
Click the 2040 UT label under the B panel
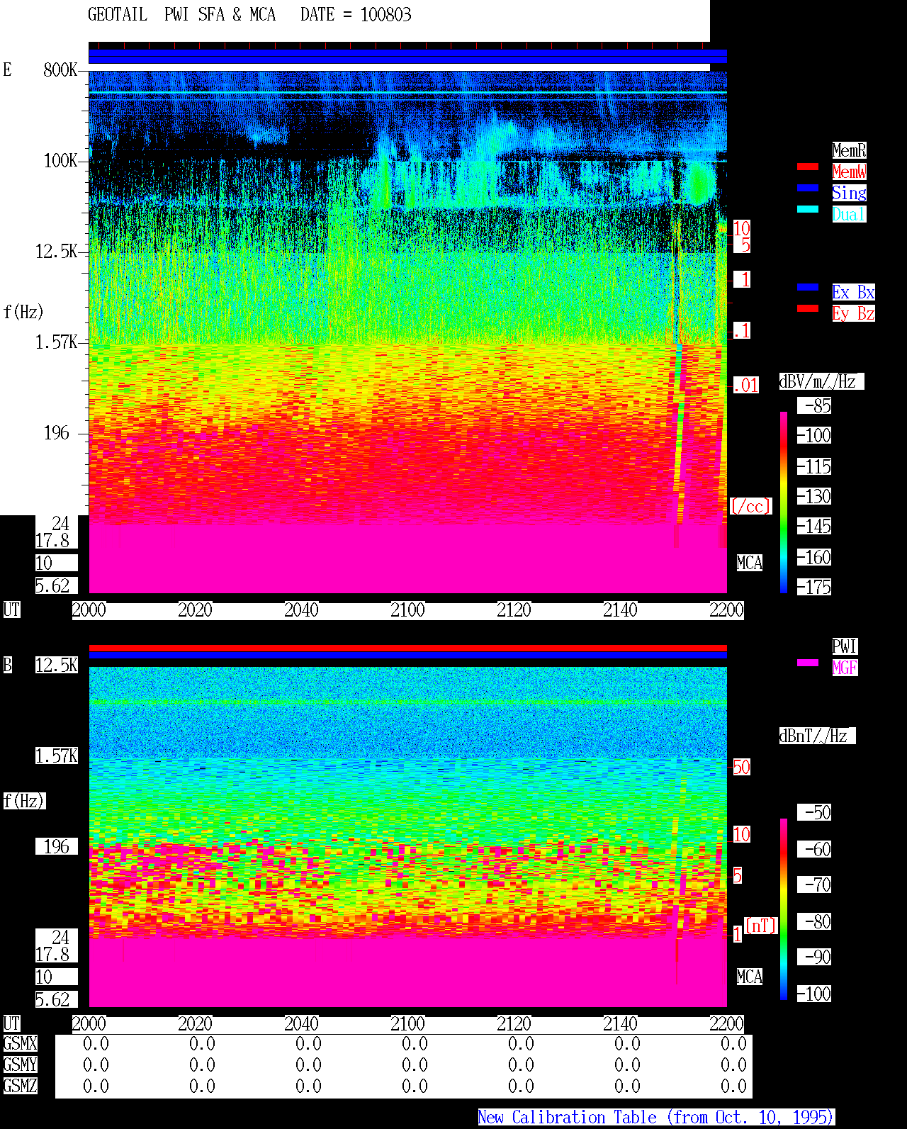[x=301, y=1023]
